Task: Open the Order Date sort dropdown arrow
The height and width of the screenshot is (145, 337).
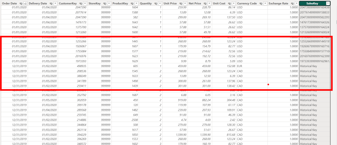Action: 25,3
